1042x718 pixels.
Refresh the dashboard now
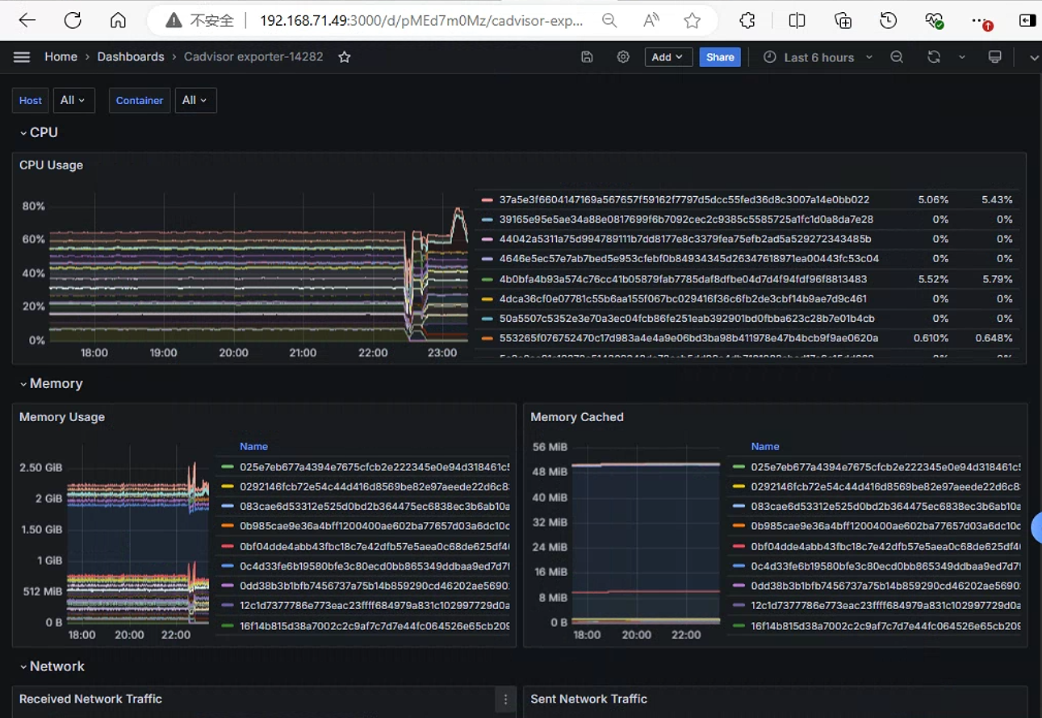[x=934, y=57]
